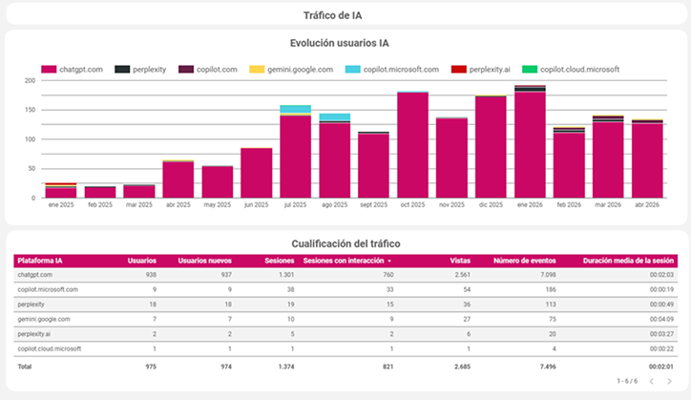This screenshot has width=691, height=400.
Task: Click the Tráfico de IA heading
Action: [333, 15]
